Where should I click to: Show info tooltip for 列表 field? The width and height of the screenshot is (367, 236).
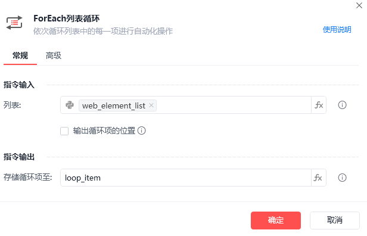pos(342,105)
